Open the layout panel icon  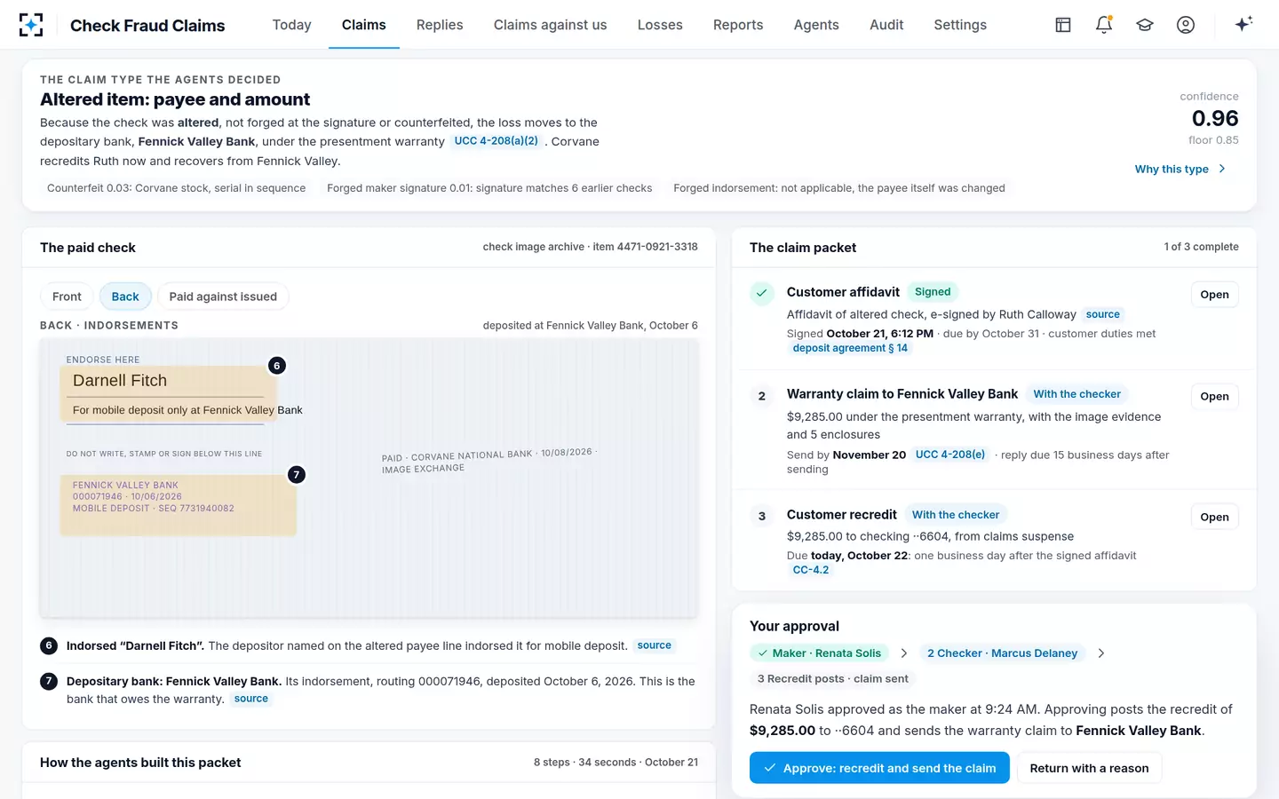tap(1063, 25)
